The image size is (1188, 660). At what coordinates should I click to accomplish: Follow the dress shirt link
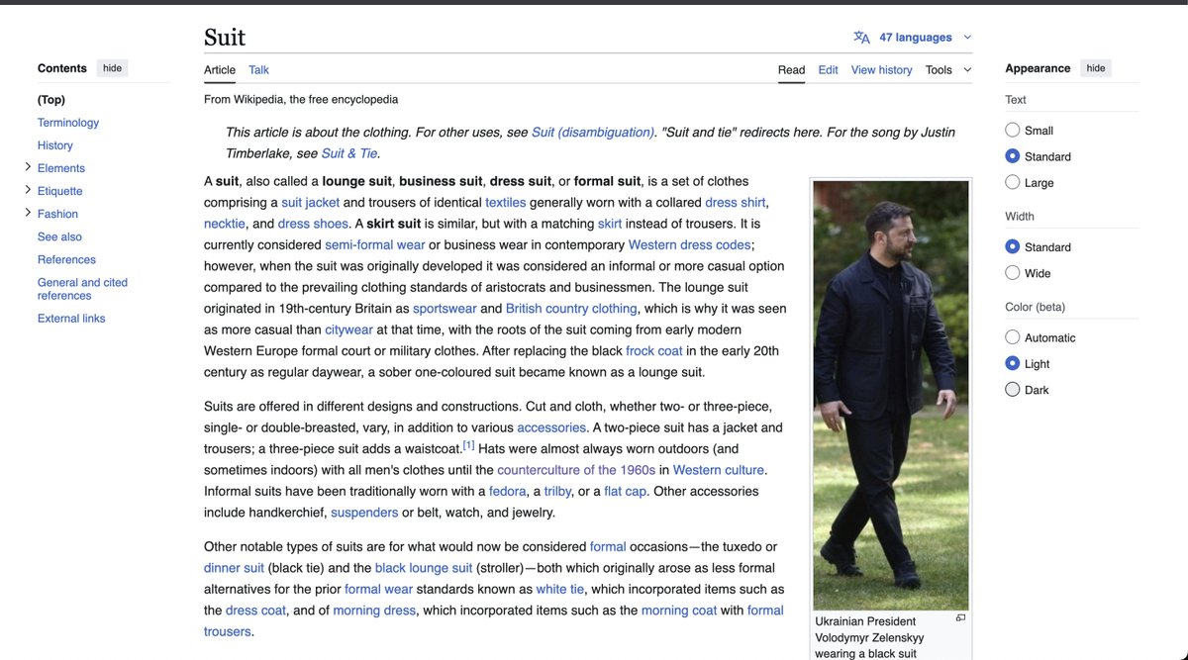[x=736, y=203]
